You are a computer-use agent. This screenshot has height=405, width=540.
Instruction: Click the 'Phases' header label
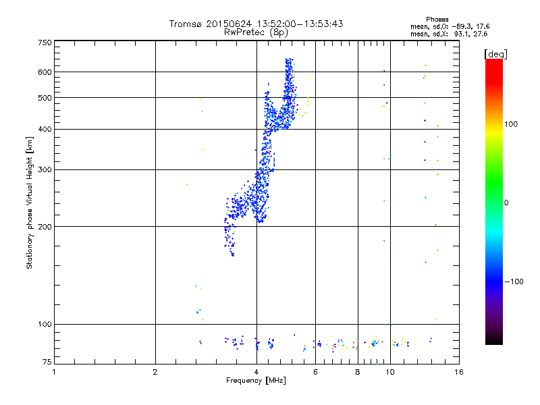click(437, 20)
